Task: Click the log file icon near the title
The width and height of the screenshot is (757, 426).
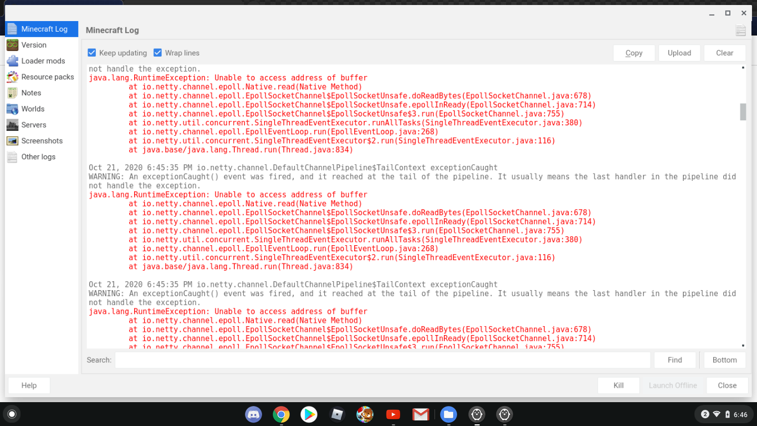Action: [740, 31]
